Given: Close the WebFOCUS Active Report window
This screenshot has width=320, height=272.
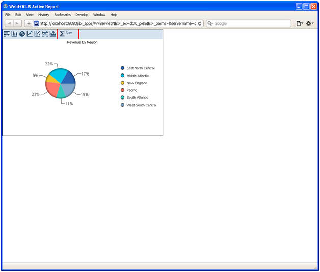Looking at the screenshot, I should tap(314, 6).
